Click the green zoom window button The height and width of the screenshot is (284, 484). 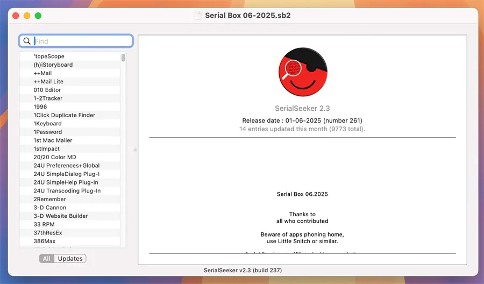38,16
